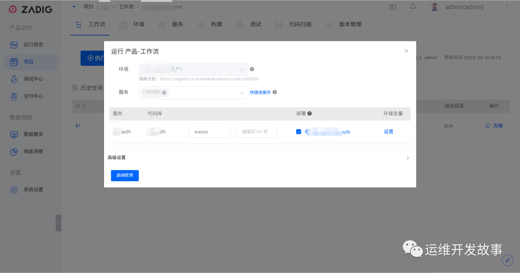The image size is (520, 273).
Task: Toggle the deploy checkbox for auth service
Action: click(x=299, y=131)
